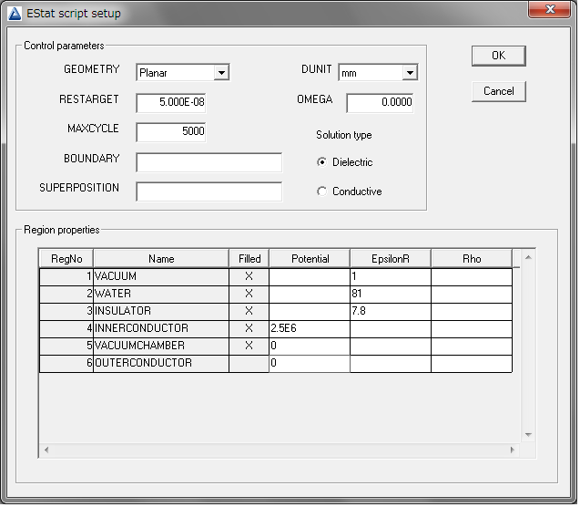
Task: Click the BOUNDARY text field
Action: [209, 162]
